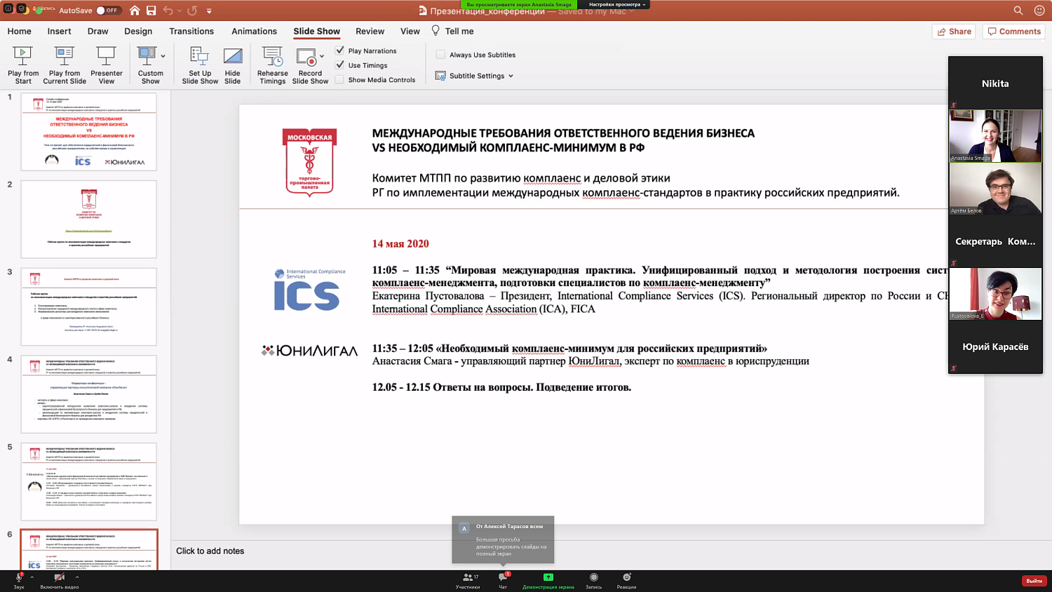This screenshot has width=1052, height=592.
Task: Click the Zoom Запись record icon
Action: pos(594,577)
